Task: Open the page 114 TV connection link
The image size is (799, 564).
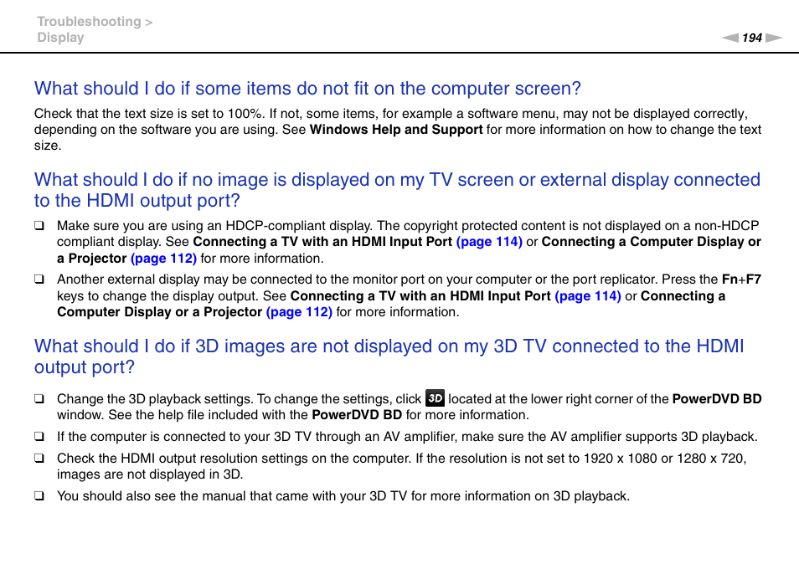Action: [489, 241]
